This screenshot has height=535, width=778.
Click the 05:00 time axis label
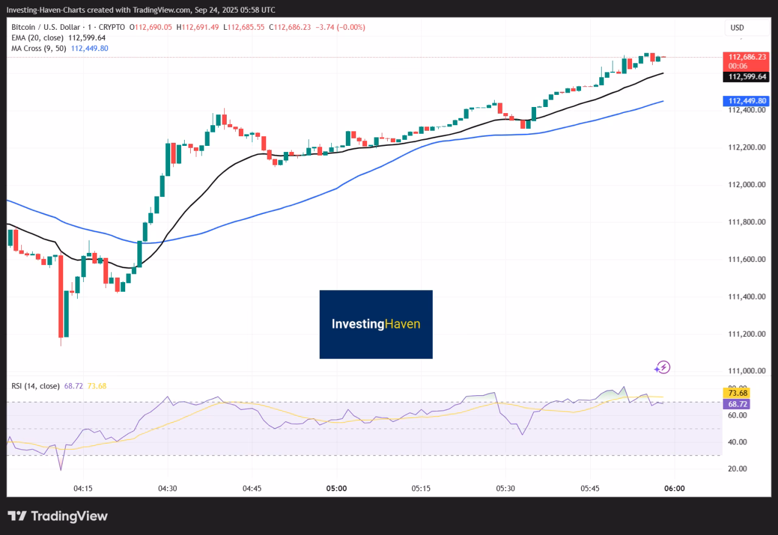pyautogui.click(x=337, y=488)
